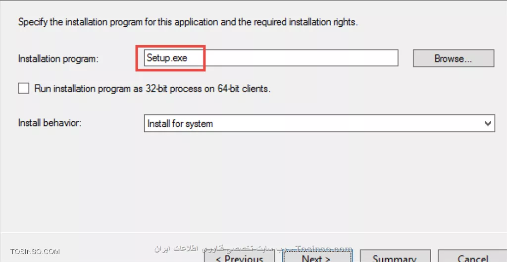Return using the Previous button
The height and width of the screenshot is (262, 507).
[240, 256]
